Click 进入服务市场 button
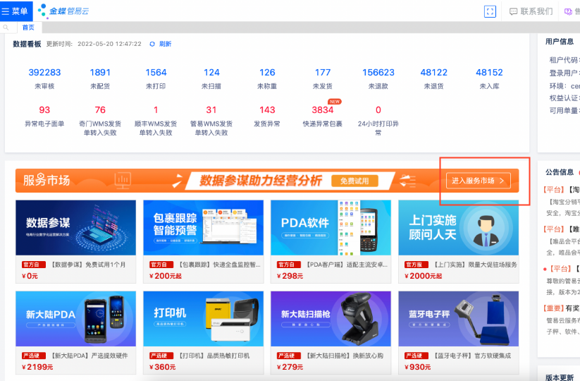 [479, 181]
